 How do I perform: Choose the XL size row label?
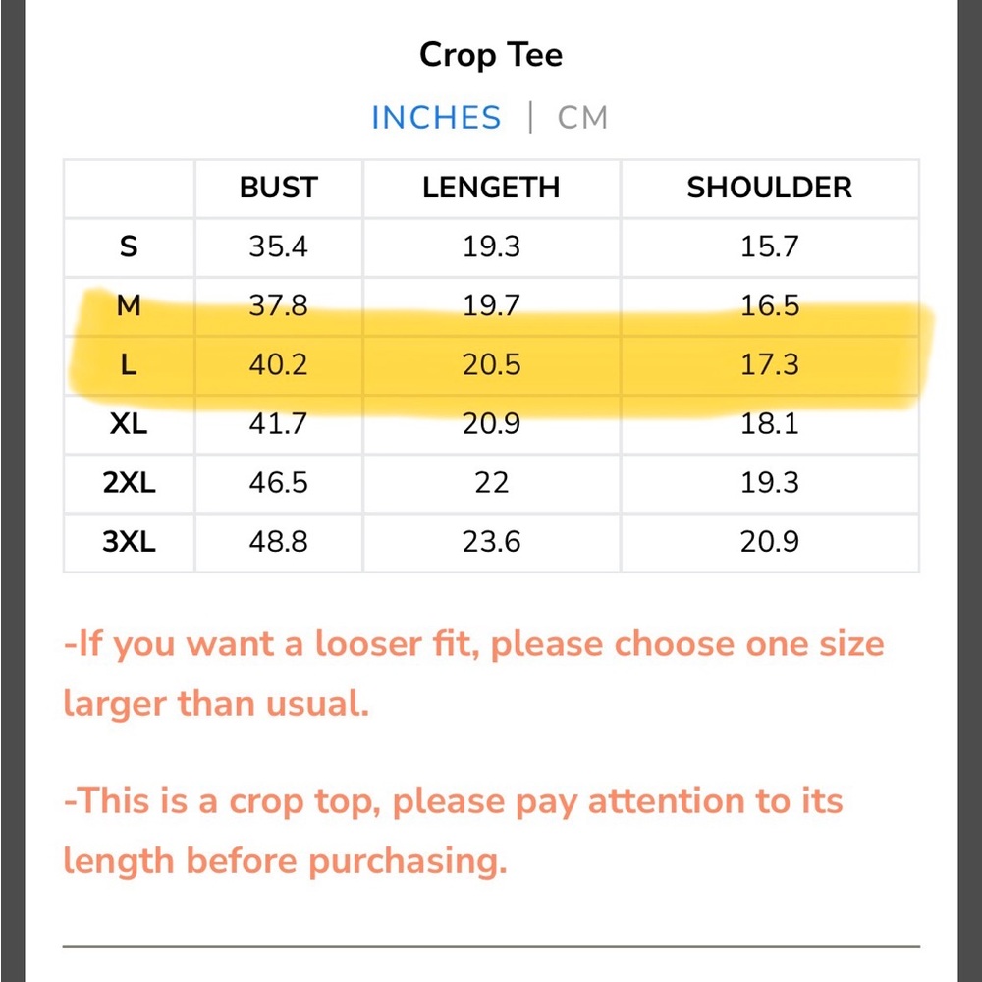click(129, 424)
